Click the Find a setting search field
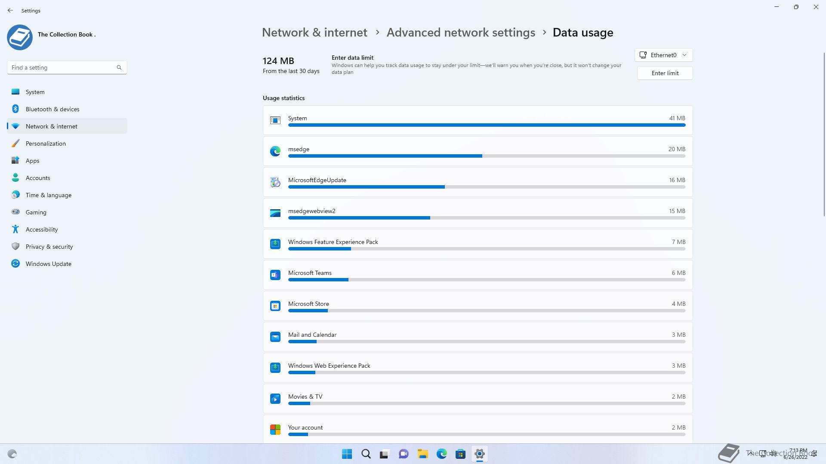The height and width of the screenshot is (464, 826). [67, 67]
